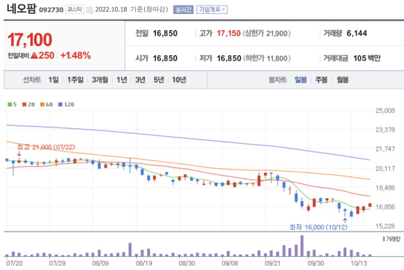Screen dimensions: 404x270
Task: Click the 08/19 date axis label
Action: click(143, 263)
